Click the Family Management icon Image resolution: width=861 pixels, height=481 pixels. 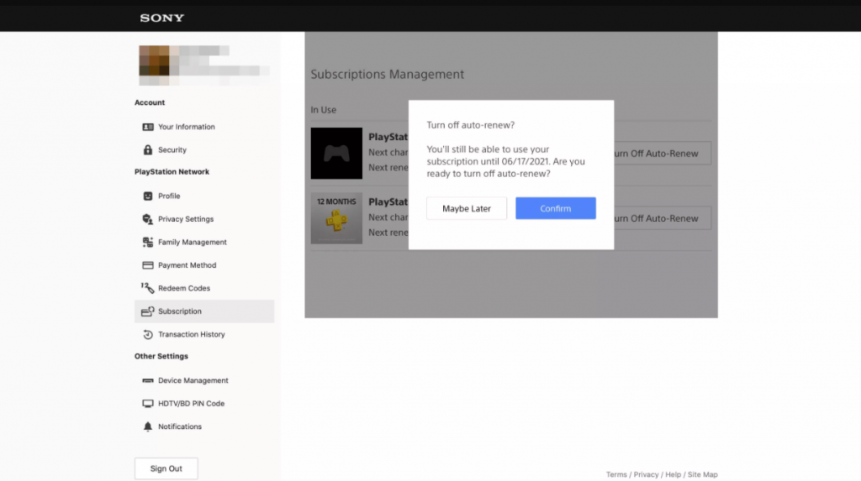pyautogui.click(x=148, y=242)
